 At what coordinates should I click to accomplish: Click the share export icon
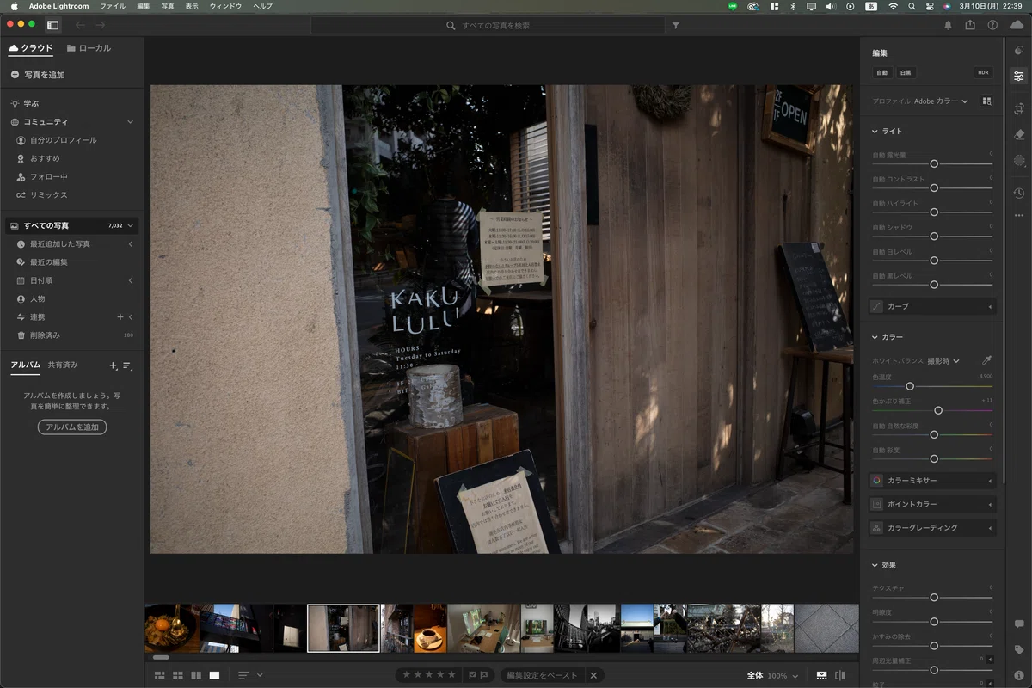(x=970, y=25)
